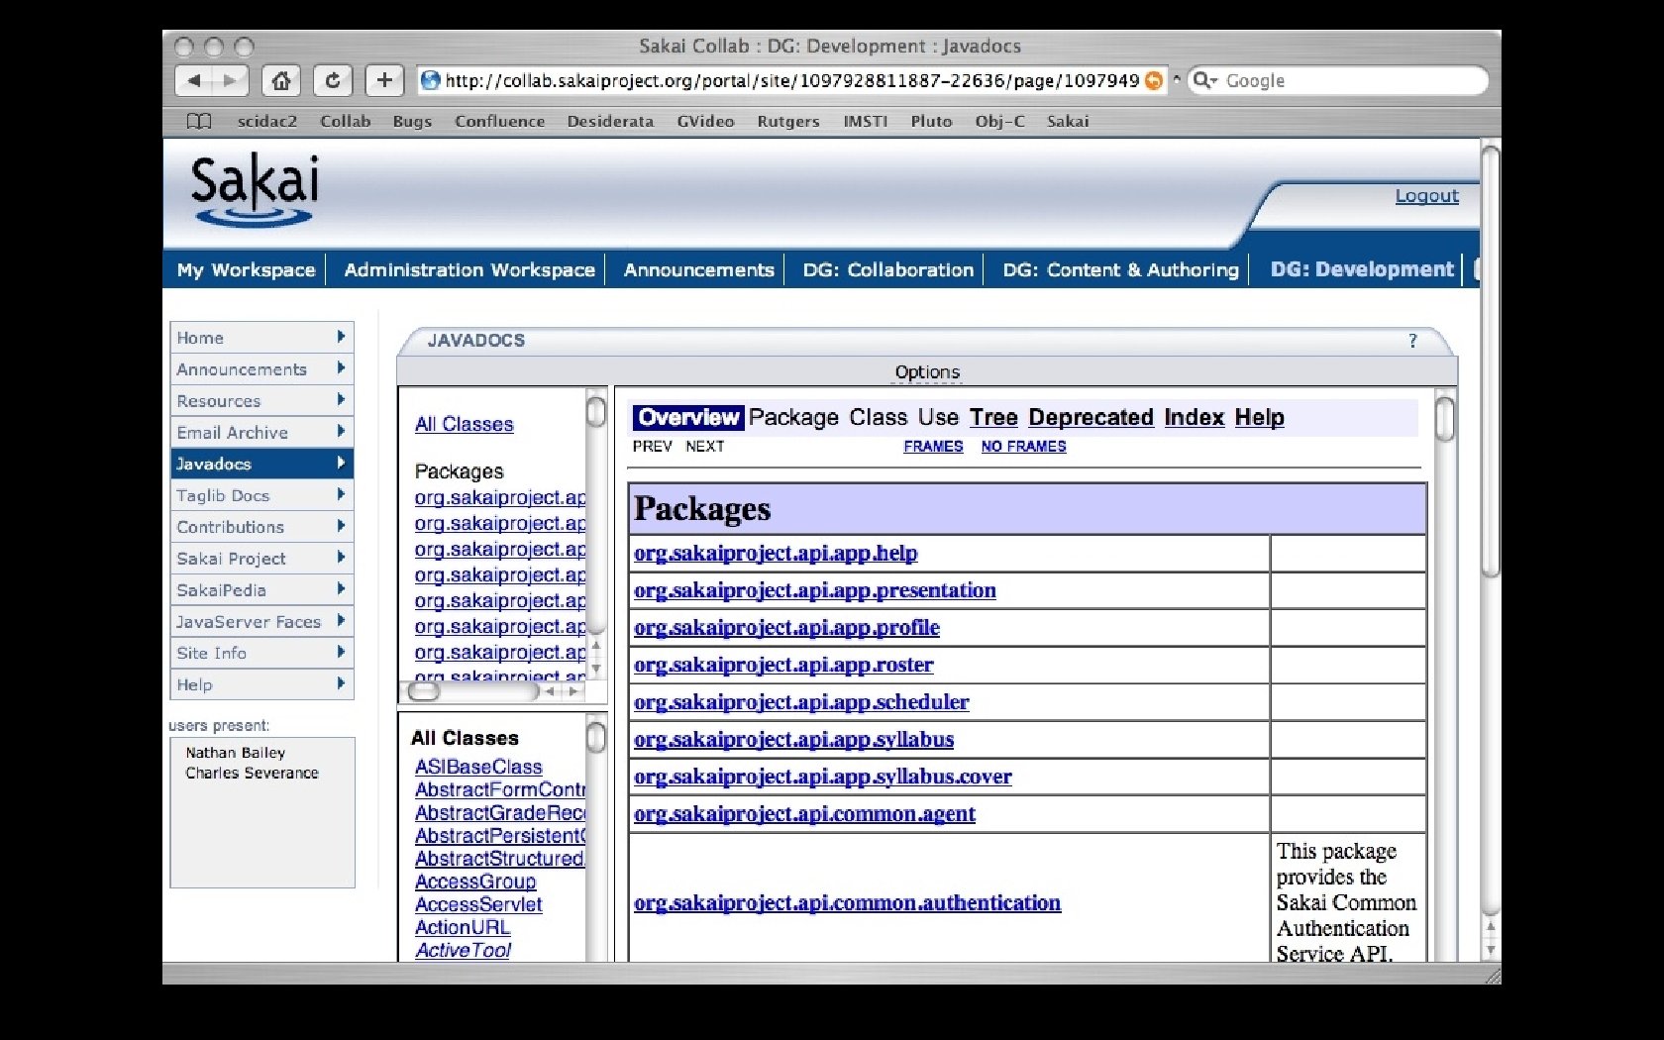Click the Sakai logo
Viewport: 1664px width, 1040px height.
(x=255, y=188)
